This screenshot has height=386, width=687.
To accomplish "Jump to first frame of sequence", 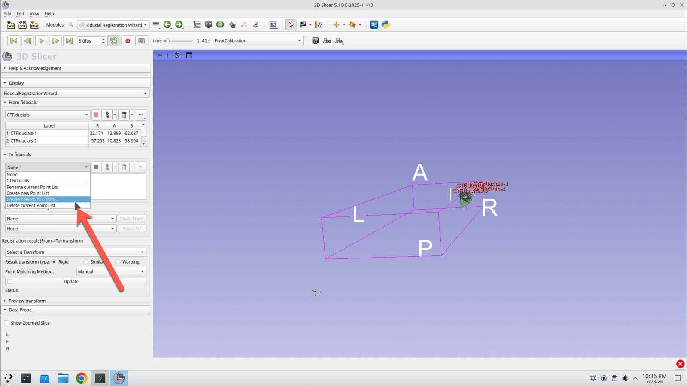I will point(14,41).
